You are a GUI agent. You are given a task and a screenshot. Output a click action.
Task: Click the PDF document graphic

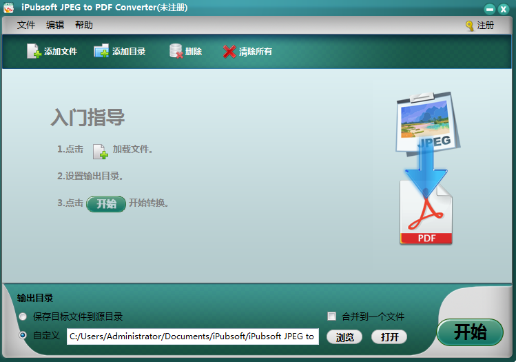[426, 212]
